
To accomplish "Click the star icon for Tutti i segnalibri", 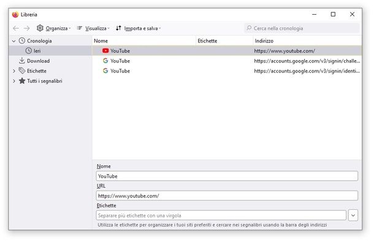I will click(22, 81).
